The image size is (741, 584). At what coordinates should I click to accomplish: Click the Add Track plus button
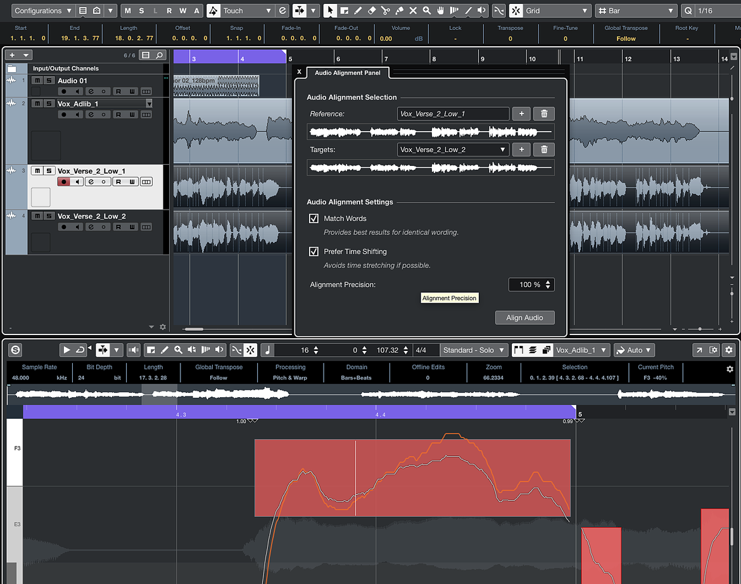(12, 55)
